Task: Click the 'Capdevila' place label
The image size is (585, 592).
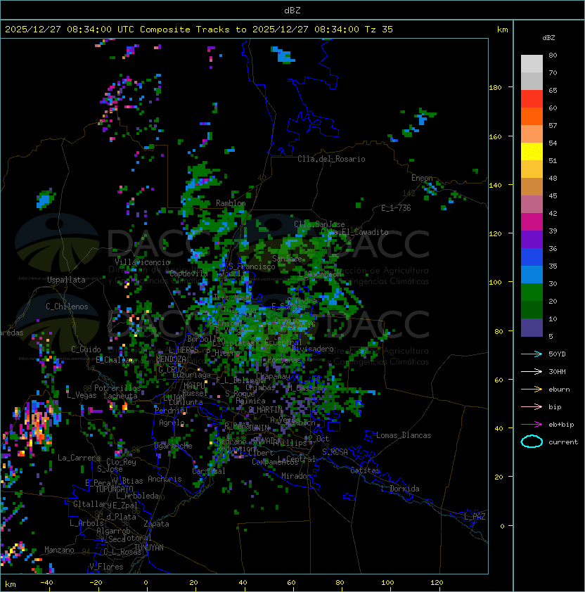Action: pos(188,274)
